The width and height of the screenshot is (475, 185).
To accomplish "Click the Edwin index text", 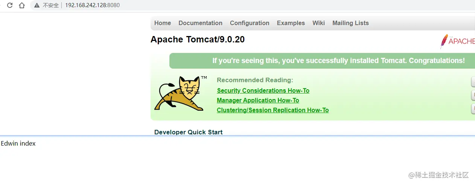I will (x=18, y=143).
